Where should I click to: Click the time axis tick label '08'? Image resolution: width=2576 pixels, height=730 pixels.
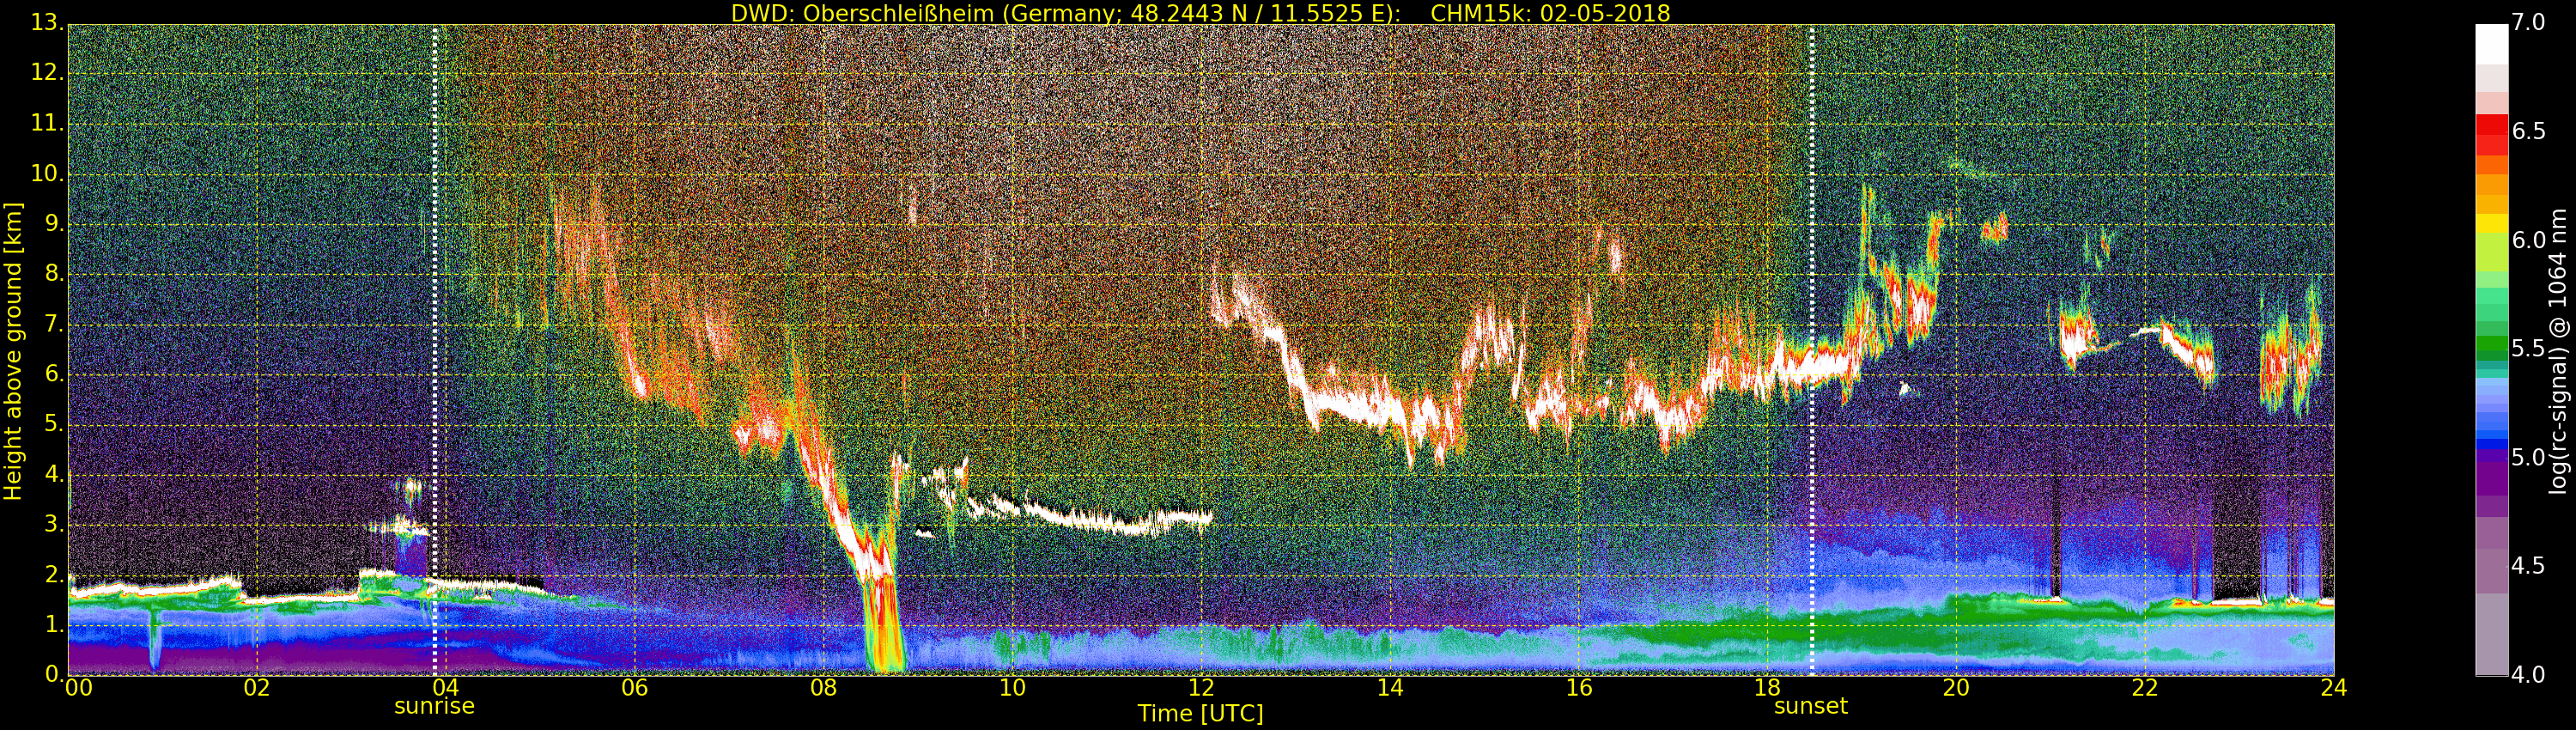[x=823, y=688]
